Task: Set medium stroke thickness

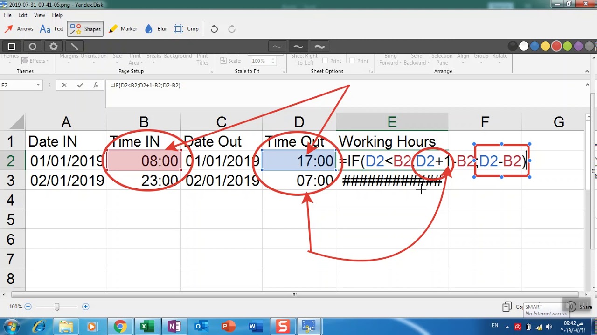Action: (x=298, y=46)
